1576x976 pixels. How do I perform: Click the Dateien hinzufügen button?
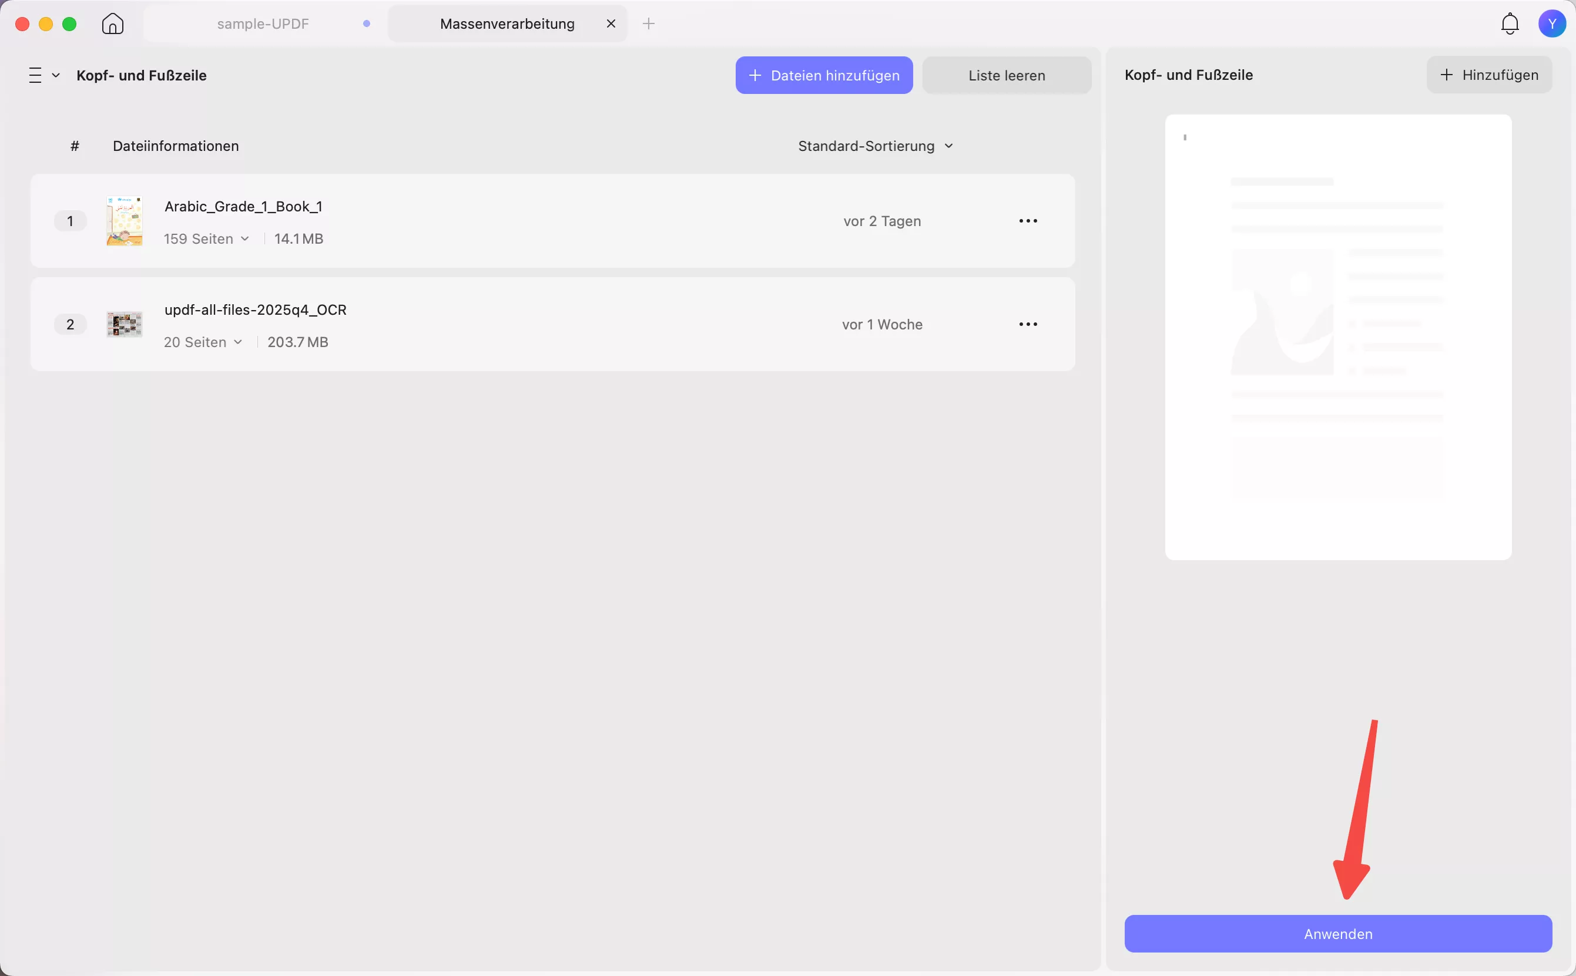click(823, 76)
